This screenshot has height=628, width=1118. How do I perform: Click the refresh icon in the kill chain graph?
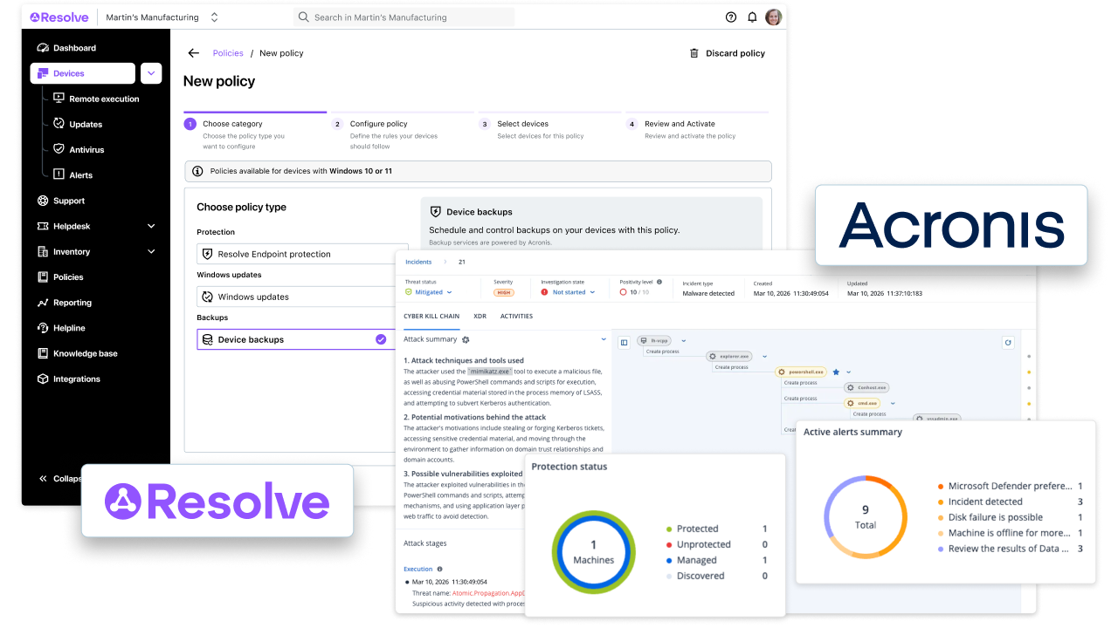[1008, 343]
